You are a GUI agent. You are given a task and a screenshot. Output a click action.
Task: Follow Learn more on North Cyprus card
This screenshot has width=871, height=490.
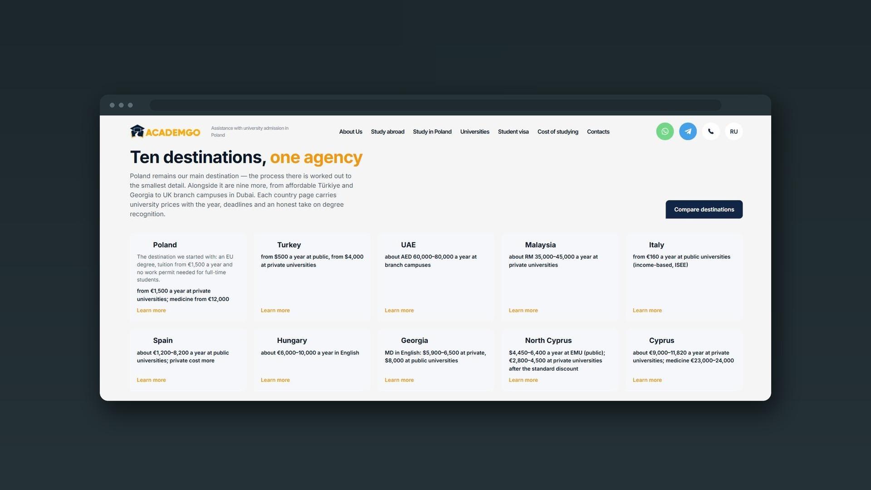click(x=523, y=380)
